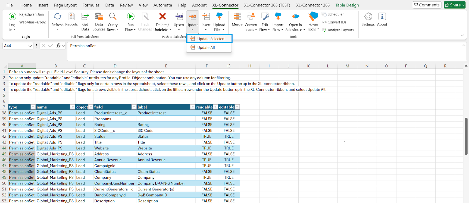Open the Scheduler tool

[x=333, y=14]
